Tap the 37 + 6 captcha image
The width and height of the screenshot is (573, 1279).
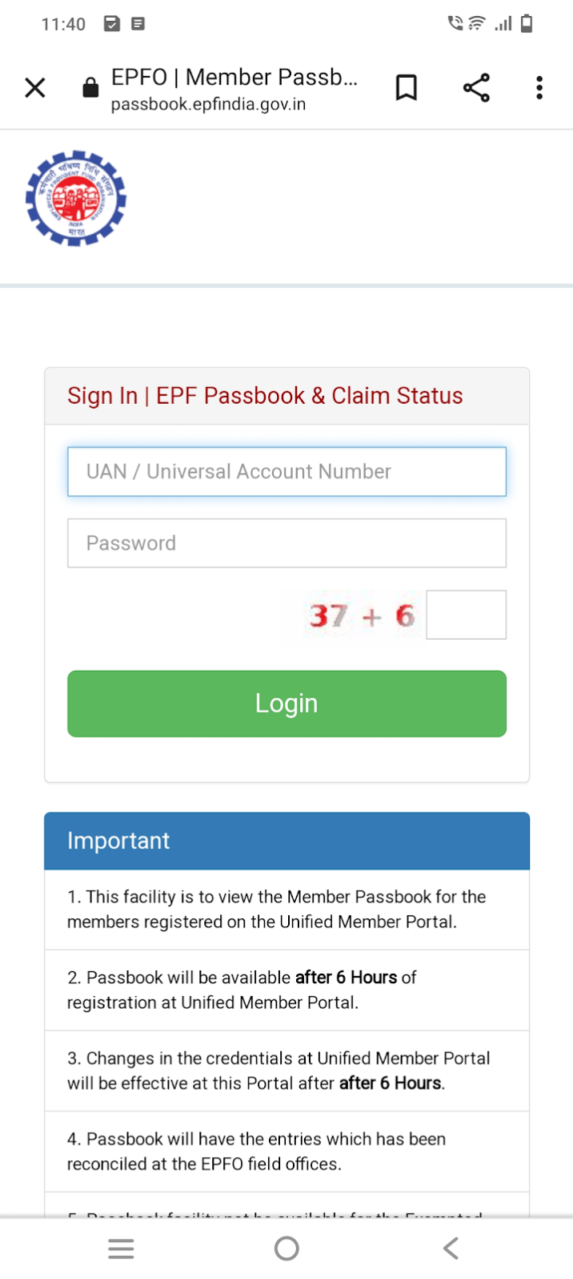361,615
